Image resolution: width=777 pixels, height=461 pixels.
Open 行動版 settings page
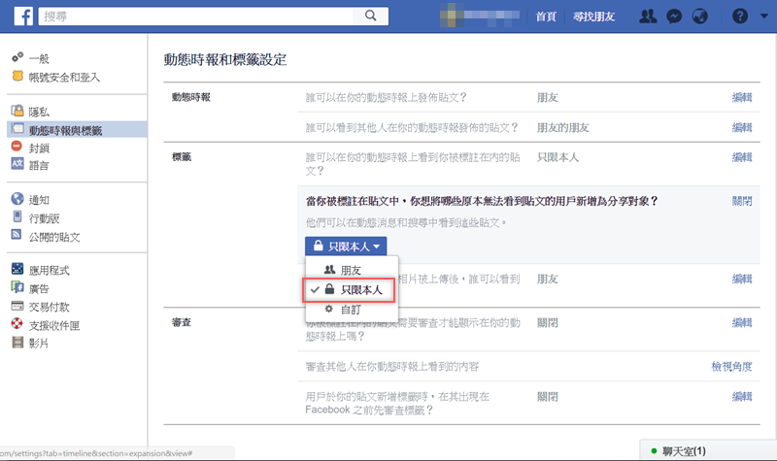[x=44, y=218]
